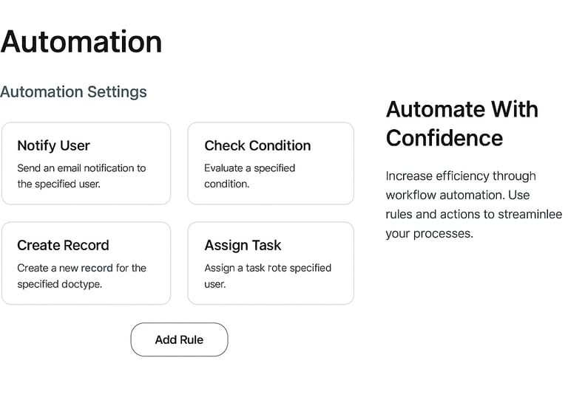The image size is (568, 397).
Task: Select the Notify User card title
Action: coord(53,145)
